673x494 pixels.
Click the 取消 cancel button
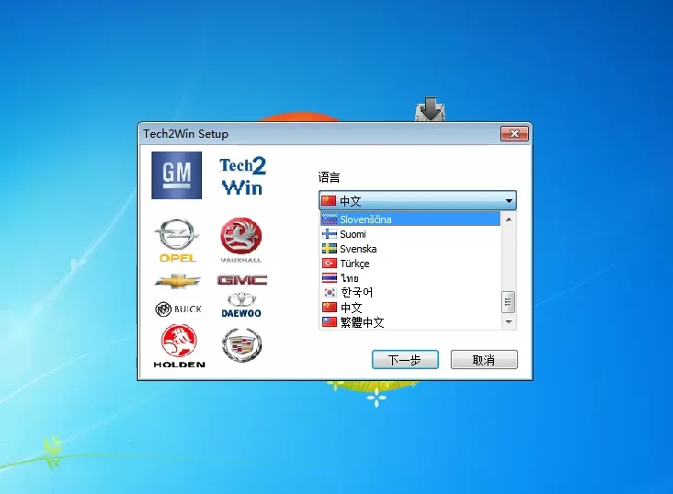tap(484, 360)
